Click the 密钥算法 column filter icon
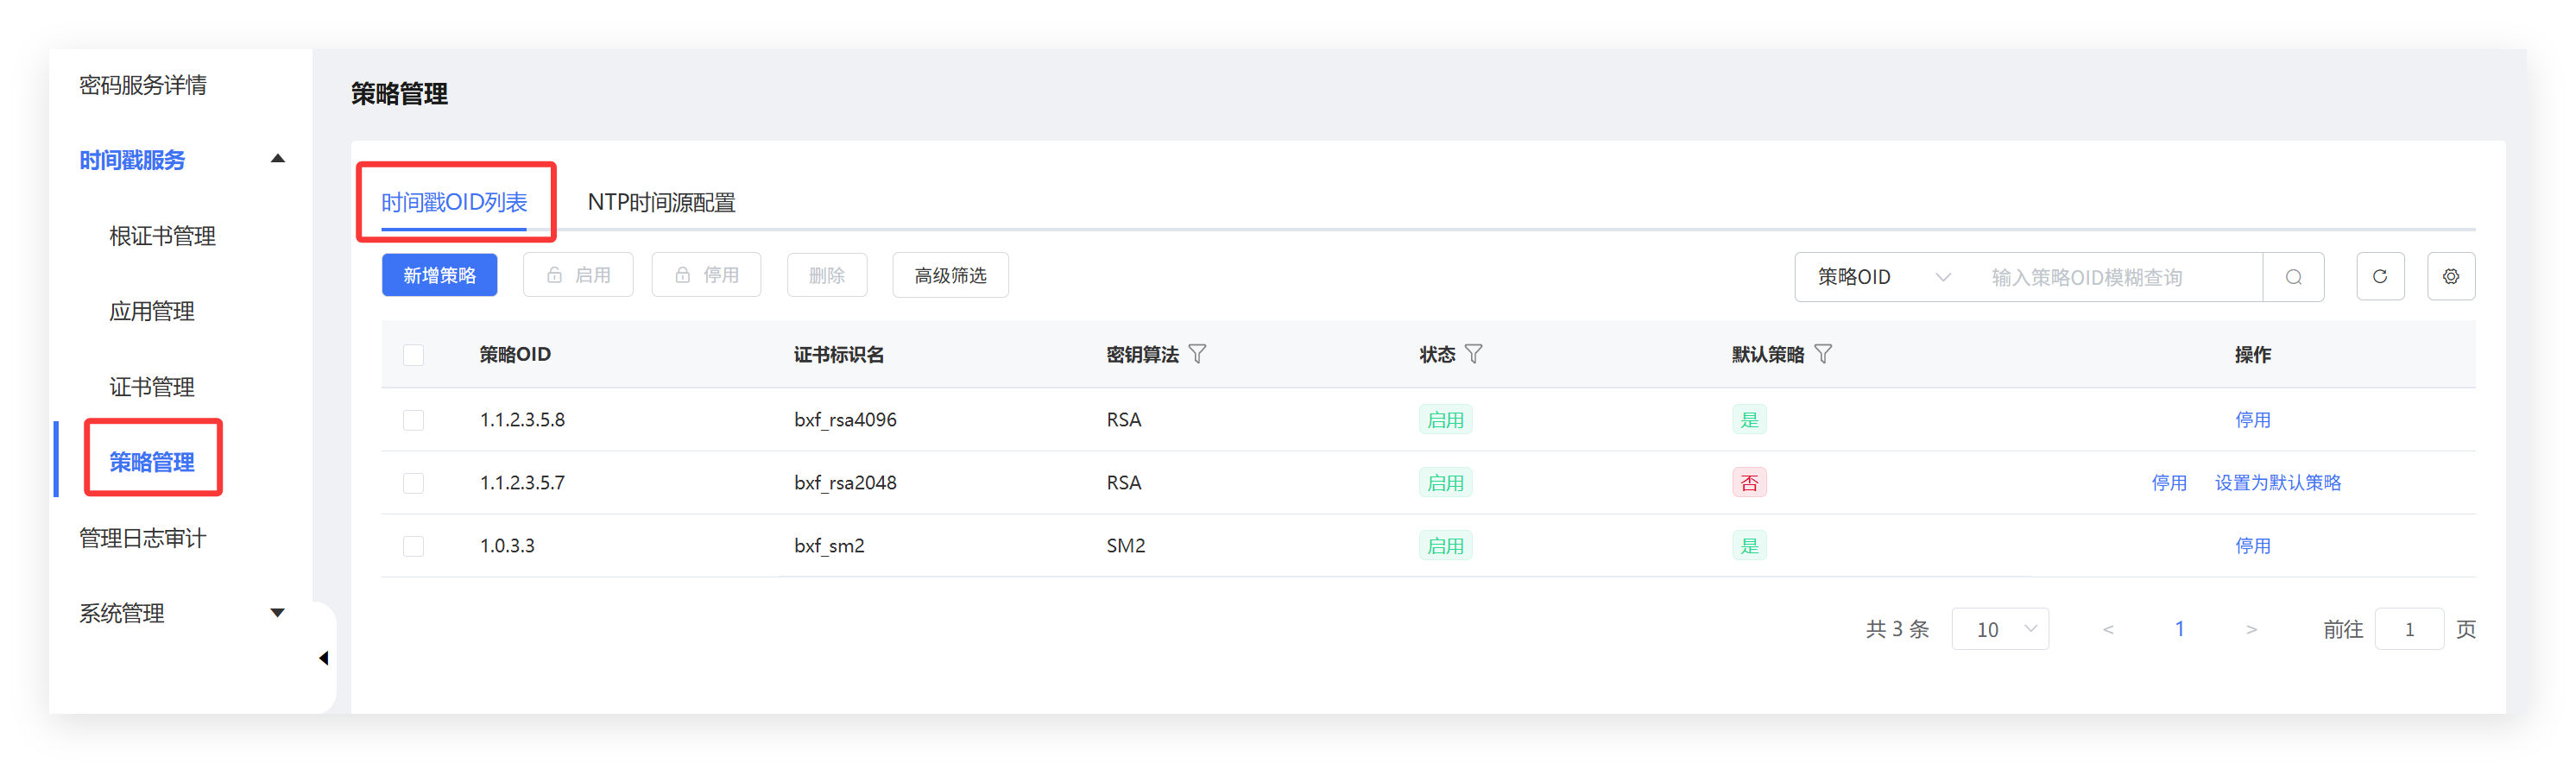The image size is (2576, 763). [1197, 354]
